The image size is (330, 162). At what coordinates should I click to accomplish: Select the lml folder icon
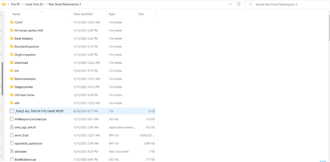click(12, 71)
